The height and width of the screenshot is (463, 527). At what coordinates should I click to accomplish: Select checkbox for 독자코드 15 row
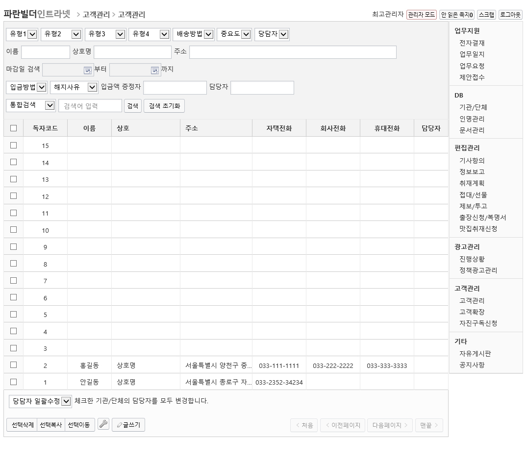13,146
